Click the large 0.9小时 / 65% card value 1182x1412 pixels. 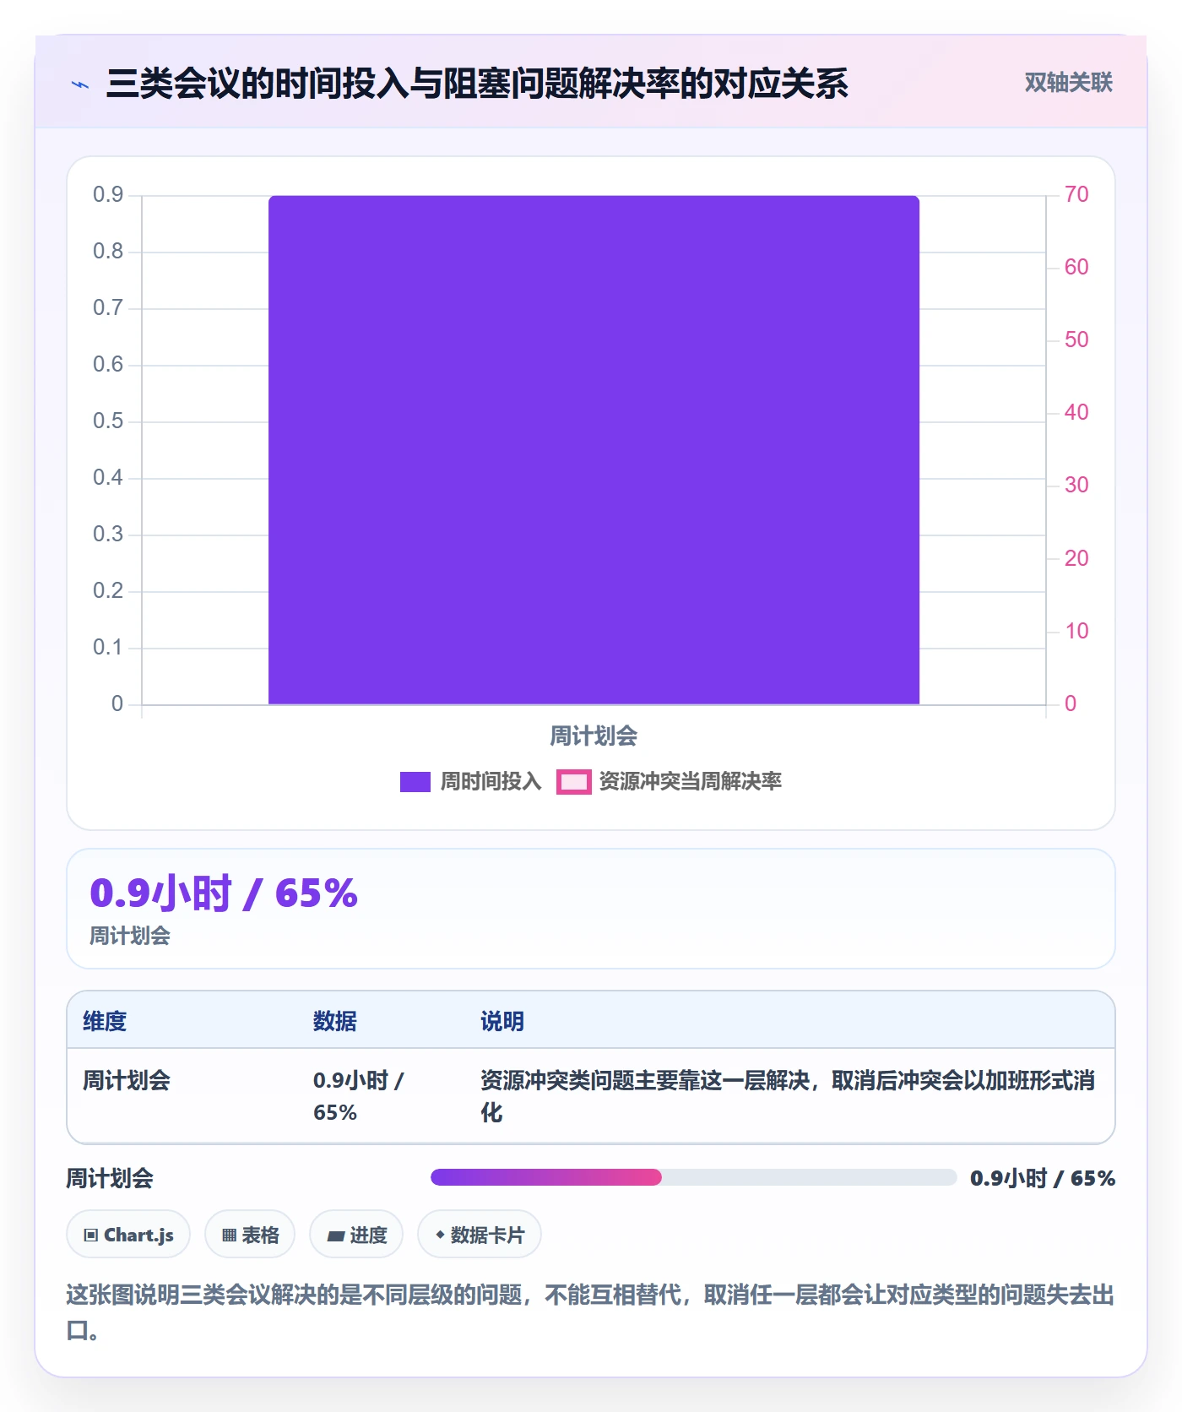click(224, 893)
